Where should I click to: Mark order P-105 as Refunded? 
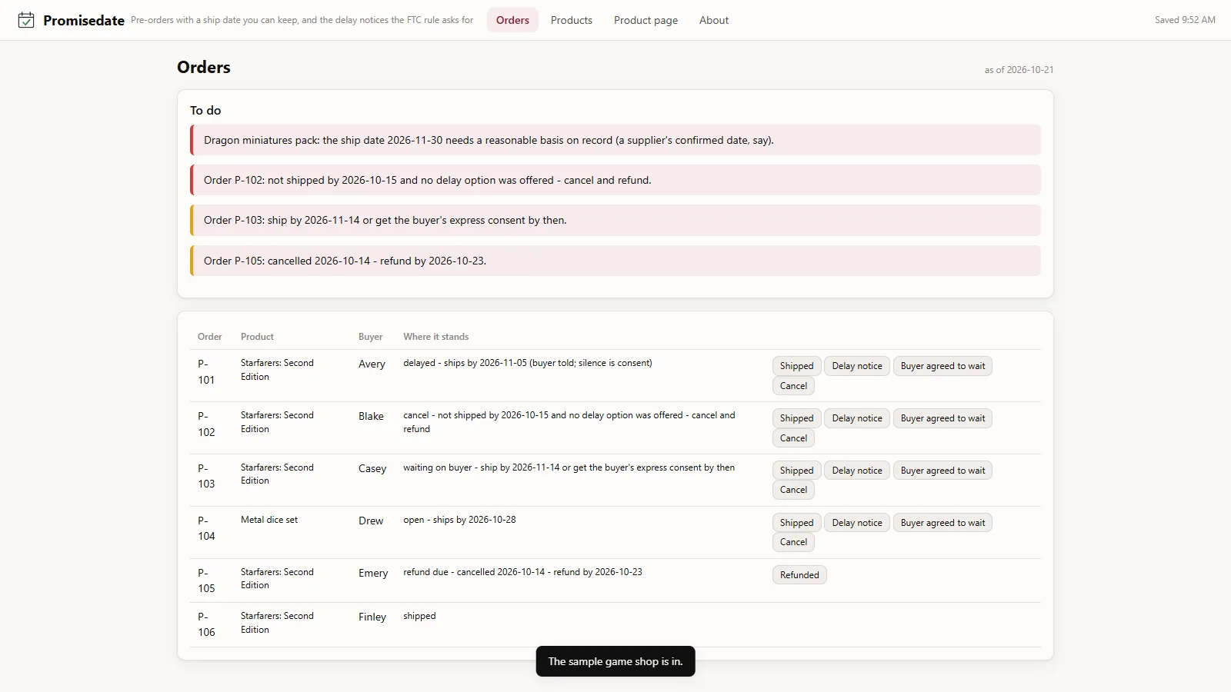[x=799, y=575]
